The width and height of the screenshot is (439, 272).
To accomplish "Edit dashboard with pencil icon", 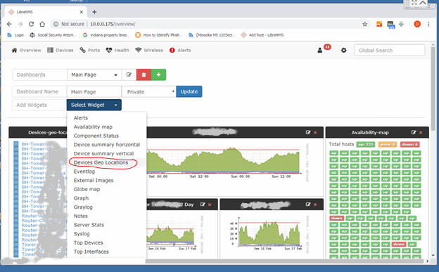I will click(129, 75).
